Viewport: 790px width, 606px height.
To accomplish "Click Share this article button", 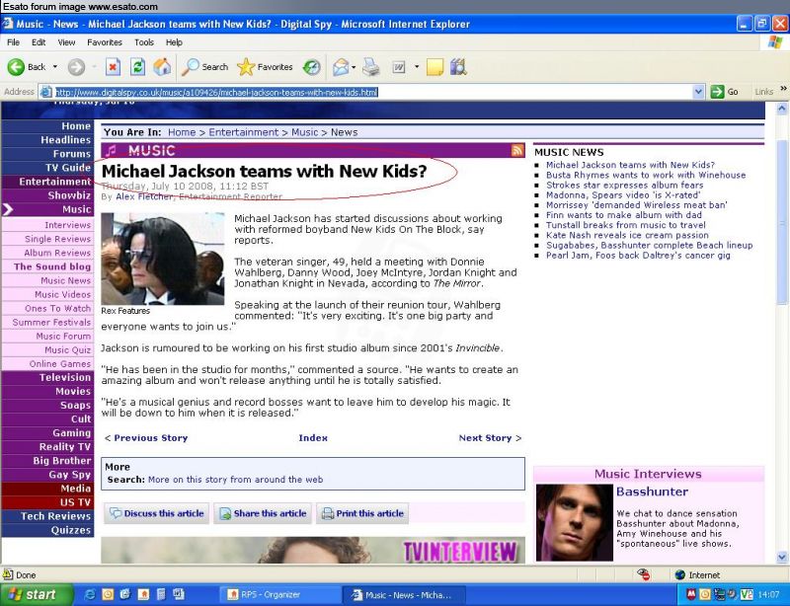I will pos(263,513).
